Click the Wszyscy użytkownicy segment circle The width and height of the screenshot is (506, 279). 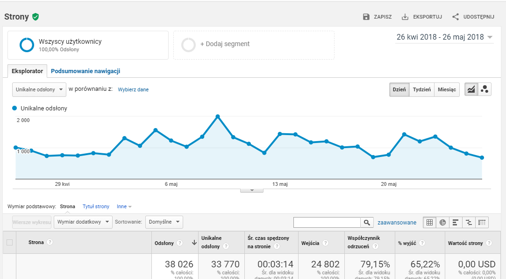(27, 45)
